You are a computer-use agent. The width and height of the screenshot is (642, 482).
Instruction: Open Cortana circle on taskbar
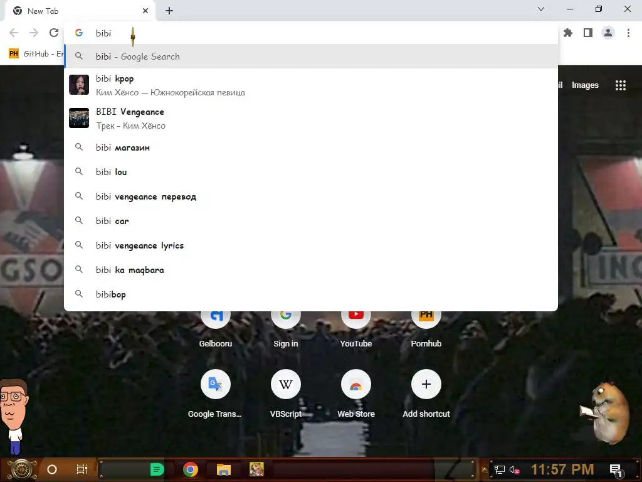pos(52,469)
